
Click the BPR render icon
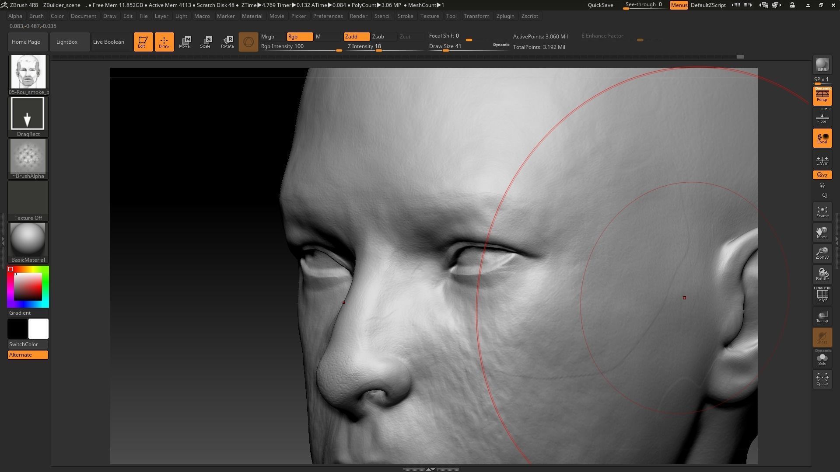click(x=822, y=65)
